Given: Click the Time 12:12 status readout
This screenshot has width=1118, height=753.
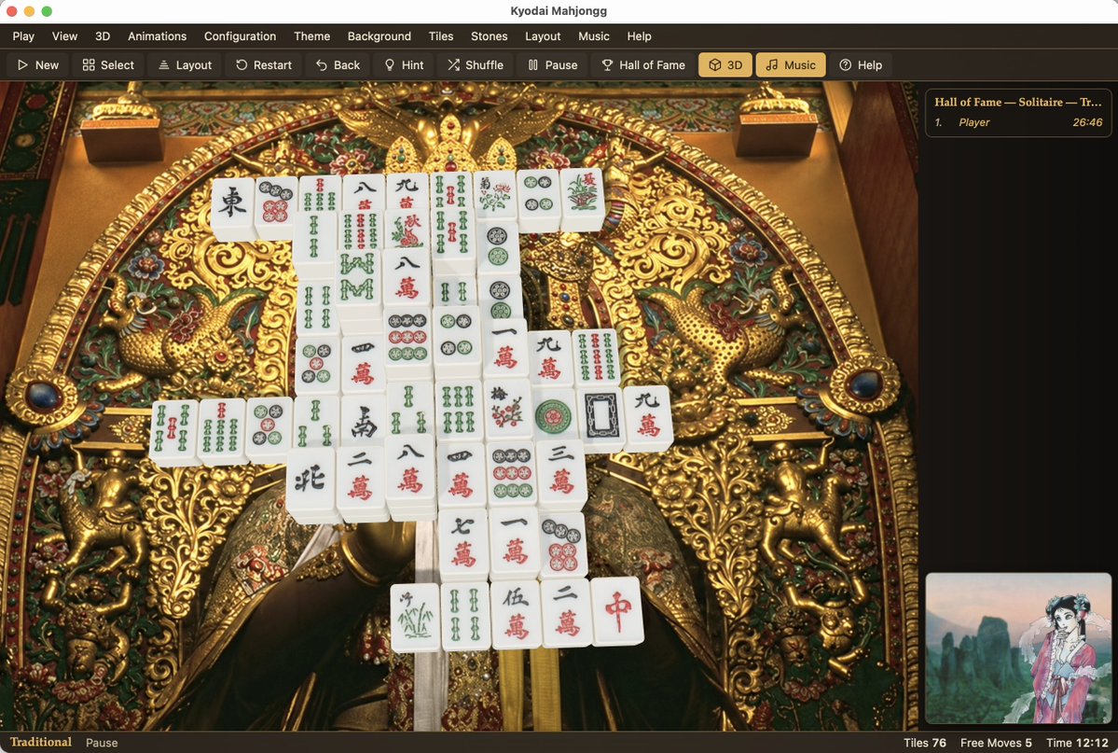Looking at the screenshot, I should 1077,743.
